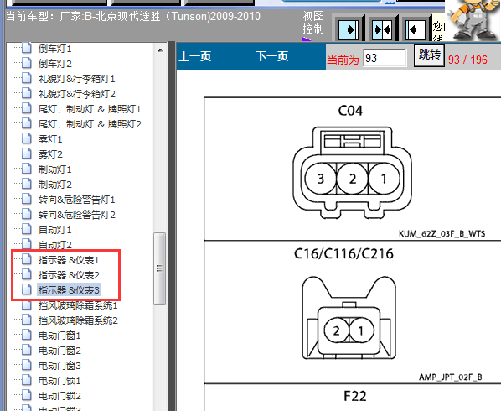The image size is (501, 411).
Task: Select 电动门窗1 entry
Action: click(59, 336)
